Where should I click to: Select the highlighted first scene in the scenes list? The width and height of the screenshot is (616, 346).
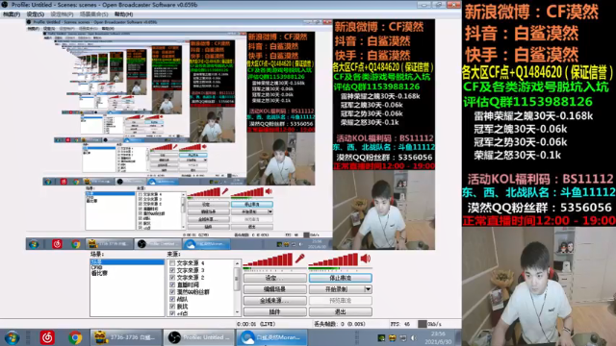pos(127,261)
